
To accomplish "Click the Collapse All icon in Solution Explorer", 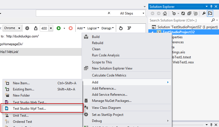I will click(x=189, y=13).
